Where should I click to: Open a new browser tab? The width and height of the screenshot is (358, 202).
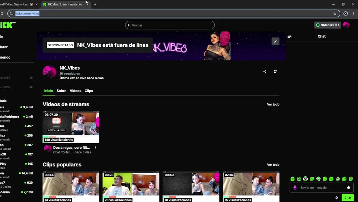95,4
